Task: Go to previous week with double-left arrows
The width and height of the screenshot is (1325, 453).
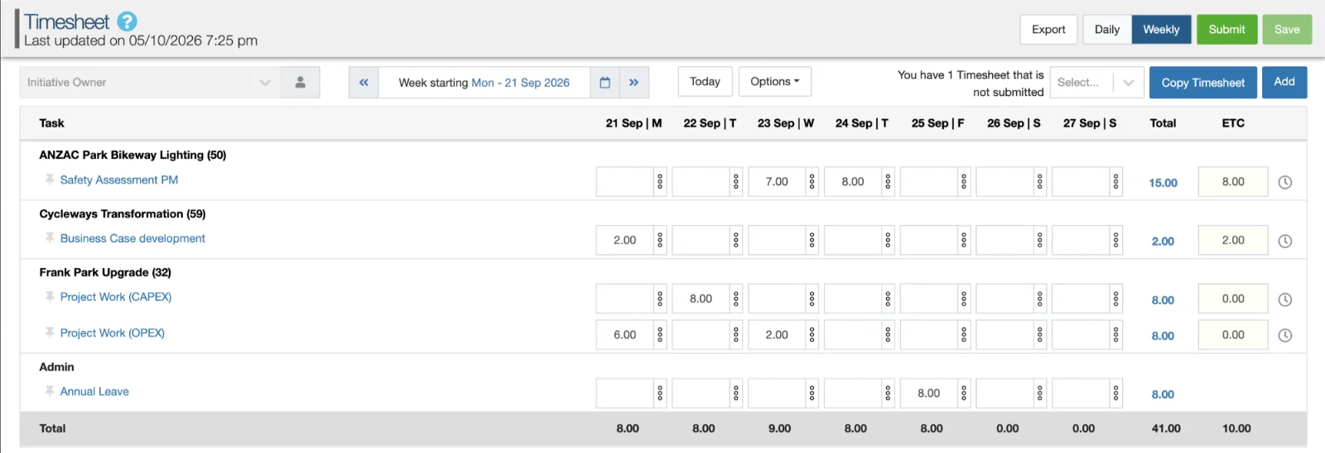Action: coord(364,82)
